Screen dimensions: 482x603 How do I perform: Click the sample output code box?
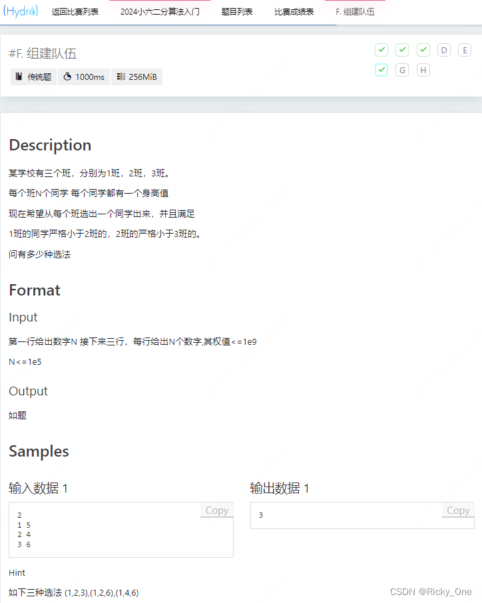click(362, 515)
